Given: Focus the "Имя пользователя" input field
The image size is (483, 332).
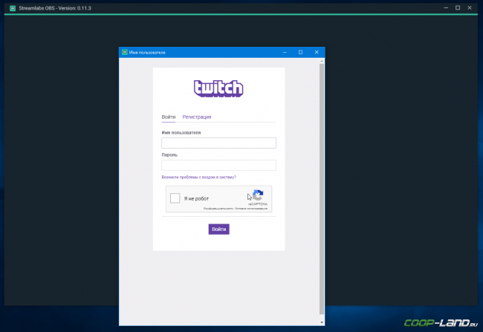Looking at the screenshot, I should click(x=218, y=143).
